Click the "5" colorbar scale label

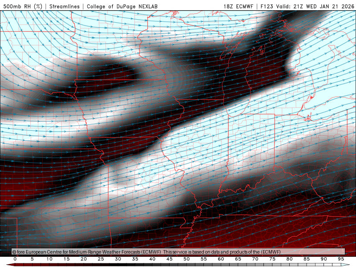[32, 259]
